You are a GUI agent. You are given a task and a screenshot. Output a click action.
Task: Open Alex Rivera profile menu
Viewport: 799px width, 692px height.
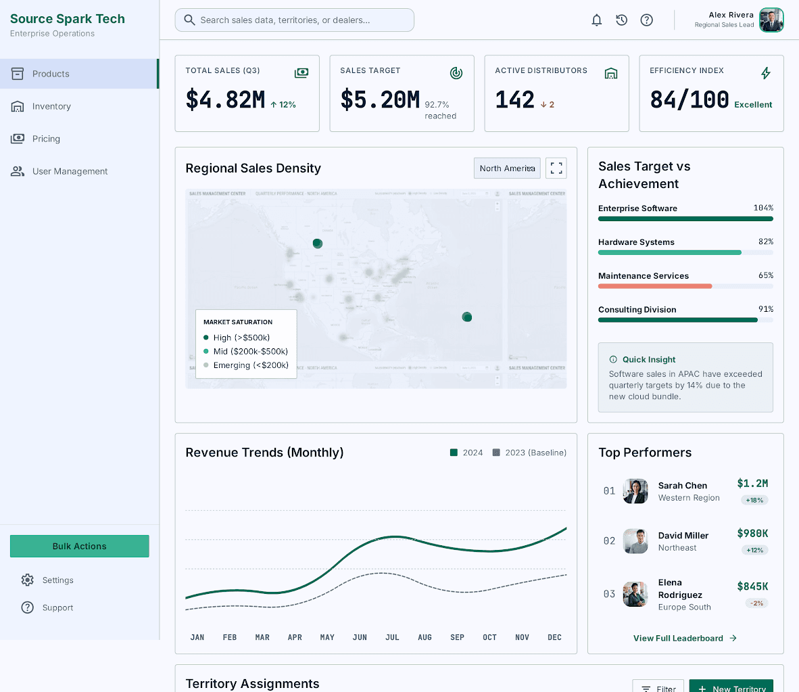[x=739, y=20]
